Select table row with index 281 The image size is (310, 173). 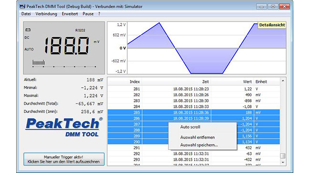[194, 89]
